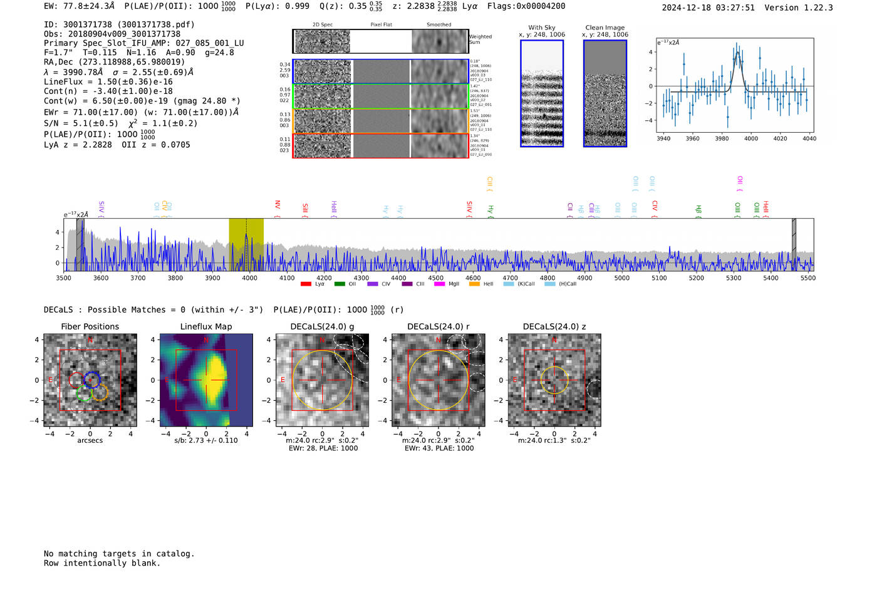Select the blue-bordered fiber spectrum row
This screenshot has width=877, height=597.
point(380,71)
